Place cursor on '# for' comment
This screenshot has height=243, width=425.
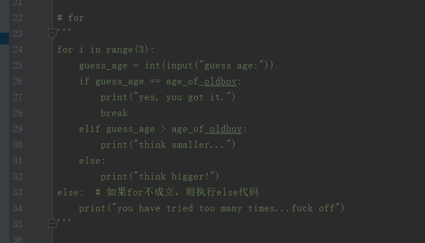[71, 18]
